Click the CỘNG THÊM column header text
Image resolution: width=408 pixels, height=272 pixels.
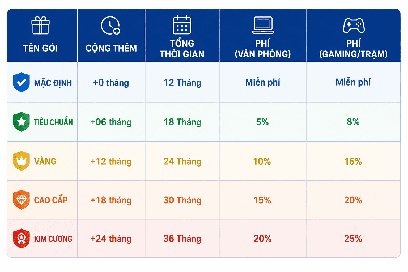pyautogui.click(x=111, y=48)
